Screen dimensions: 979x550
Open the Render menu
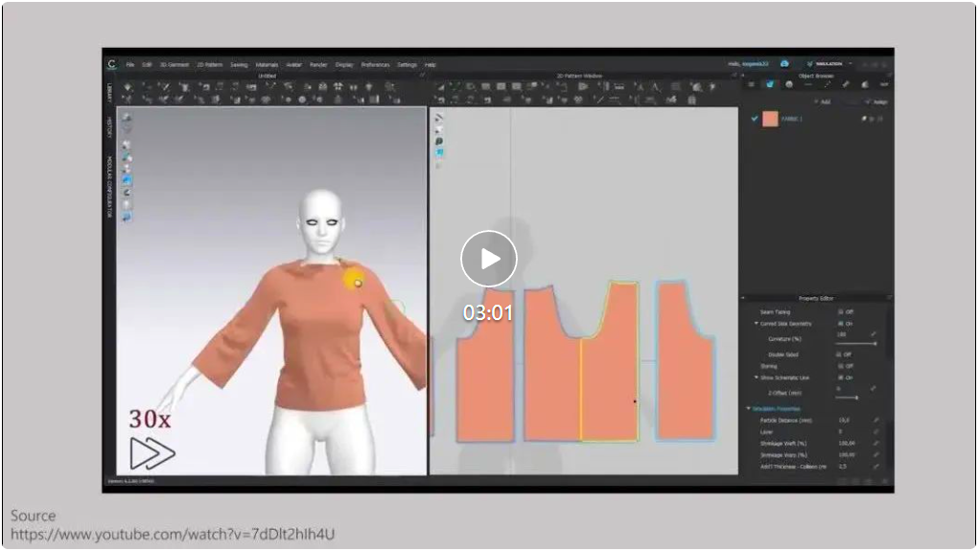click(318, 65)
